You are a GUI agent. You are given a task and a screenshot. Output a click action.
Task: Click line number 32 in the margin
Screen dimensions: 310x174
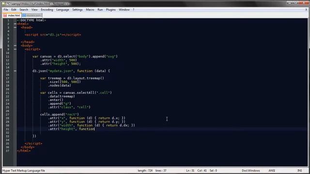coord(8,132)
